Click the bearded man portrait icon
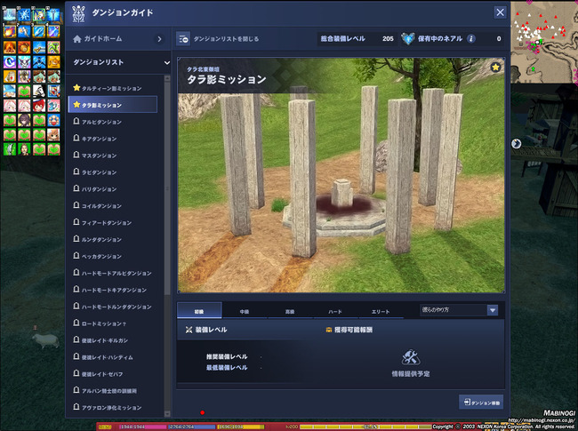Image resolution: width=578 pixels, height=431 pixels. click(24, 149)
